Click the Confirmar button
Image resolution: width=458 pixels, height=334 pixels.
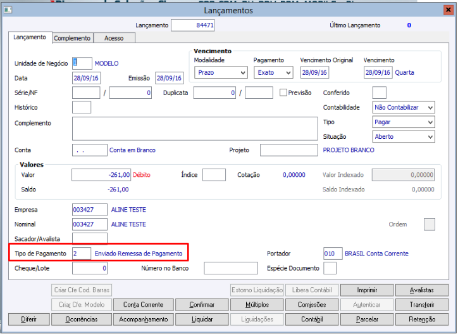(x=202, y=305)
